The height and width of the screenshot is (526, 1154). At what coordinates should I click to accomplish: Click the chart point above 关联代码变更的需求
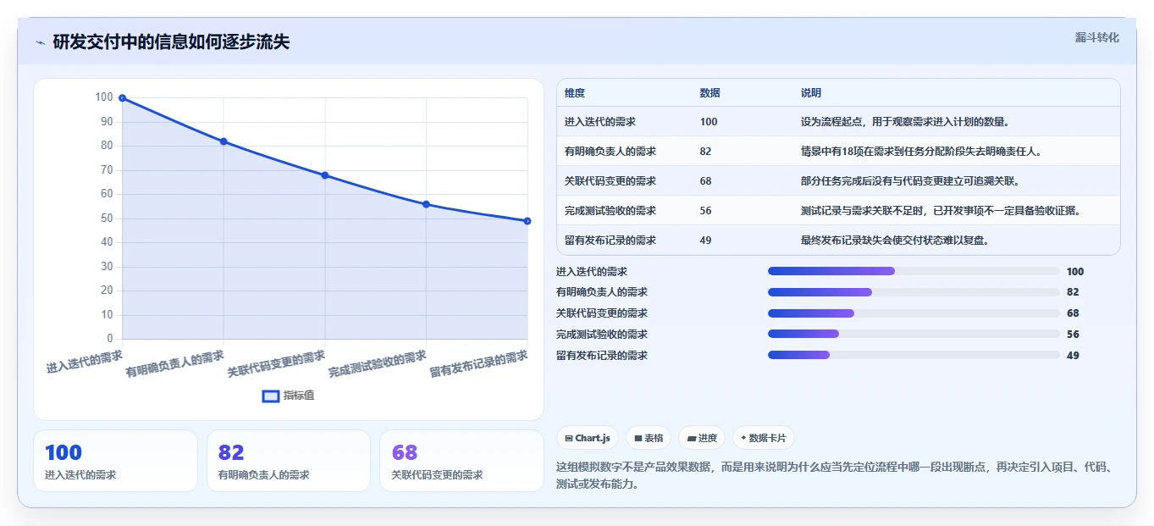(324, 175)
